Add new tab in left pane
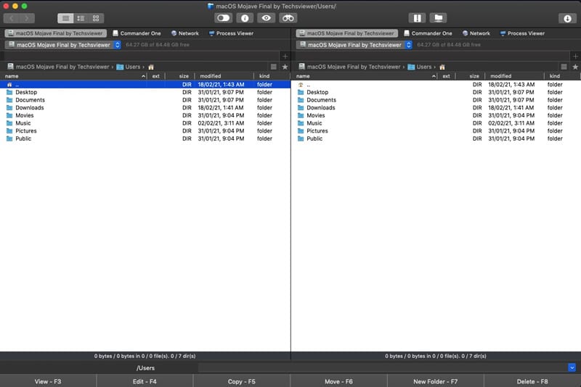581x387 pixels. pyautogui.click(x=285, y=57)
